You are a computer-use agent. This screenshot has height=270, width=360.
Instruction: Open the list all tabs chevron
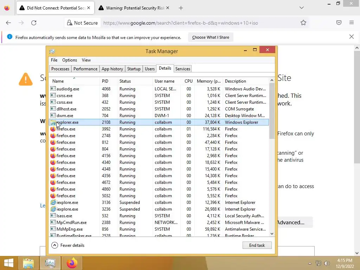302,8
